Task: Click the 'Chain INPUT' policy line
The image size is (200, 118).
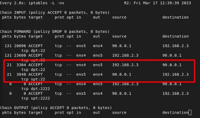Action: click(55, 13)
